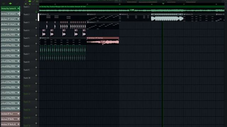Image resolution: width=227 pixels, height=127 pixels.
Task: Select the Windows XP Notify #2 picker item
Action: [x=10, y=124]
